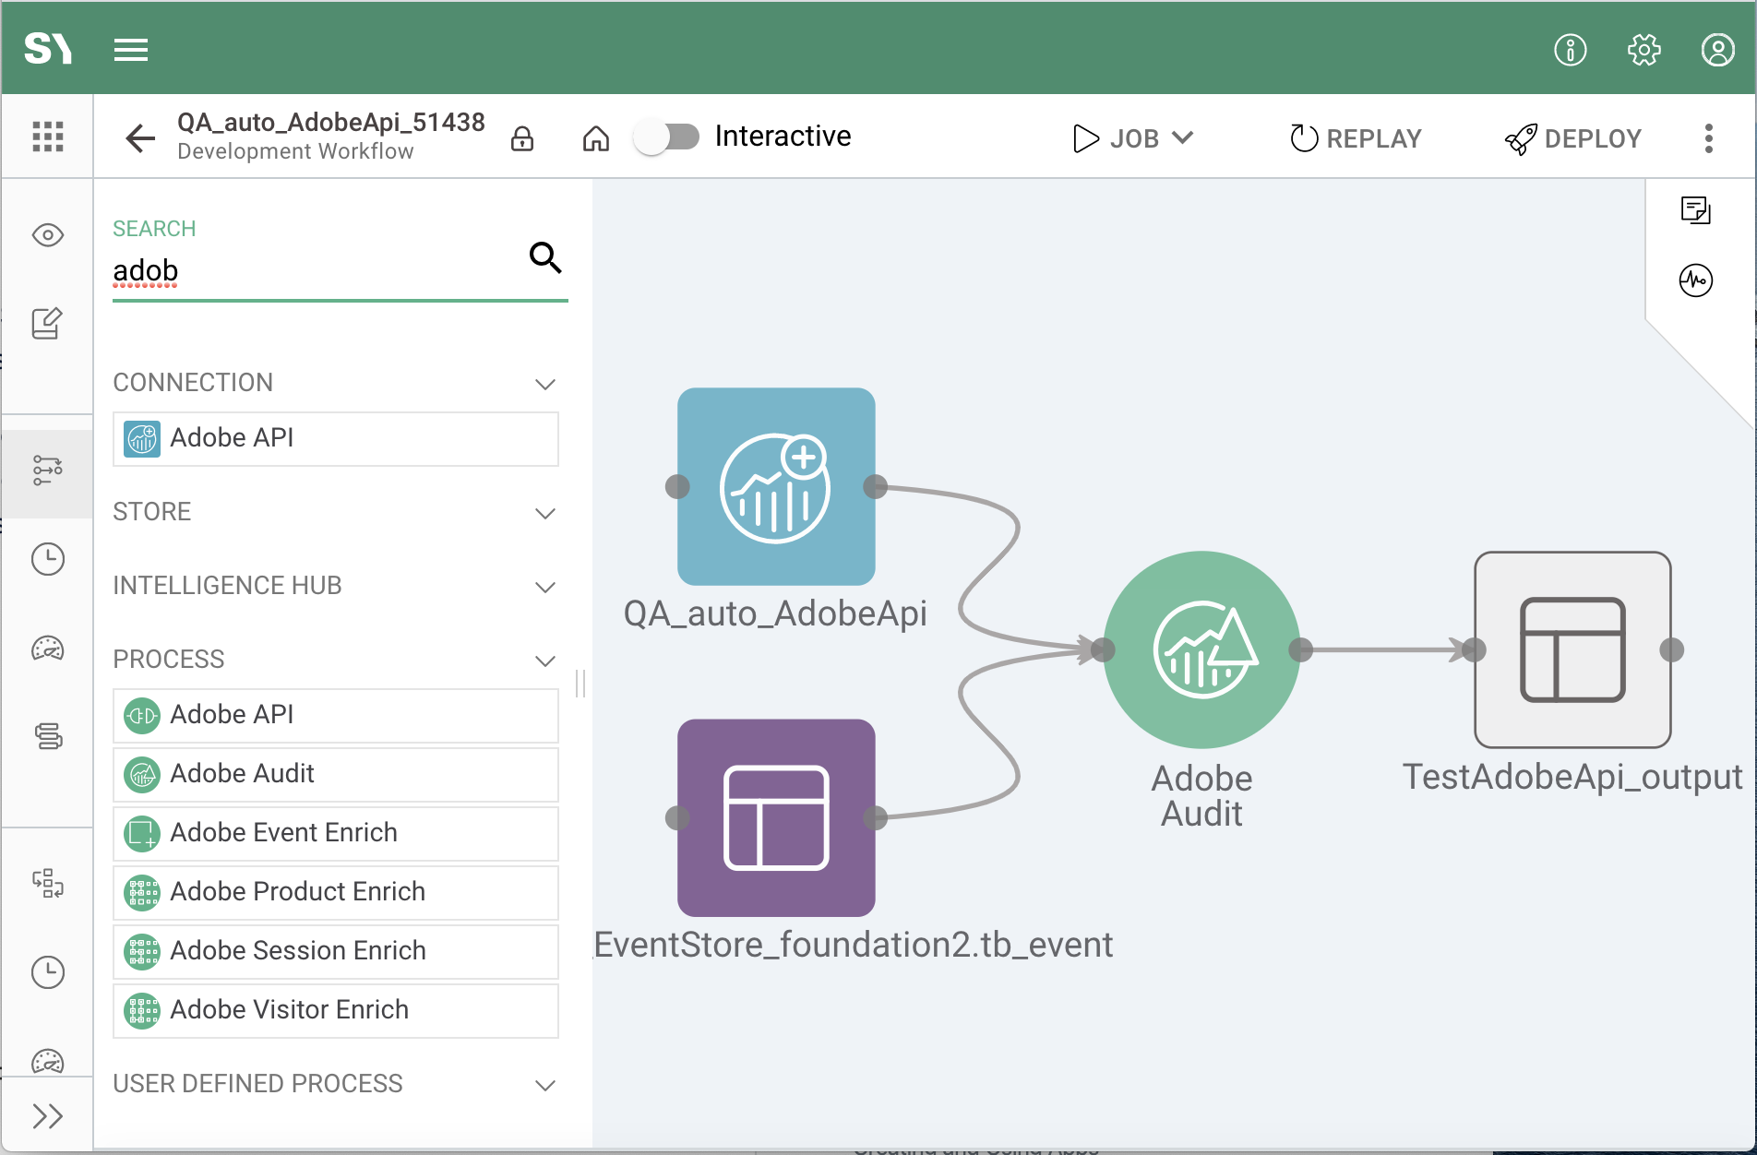Click the eye view icon in sidebar

pos(48,235)
